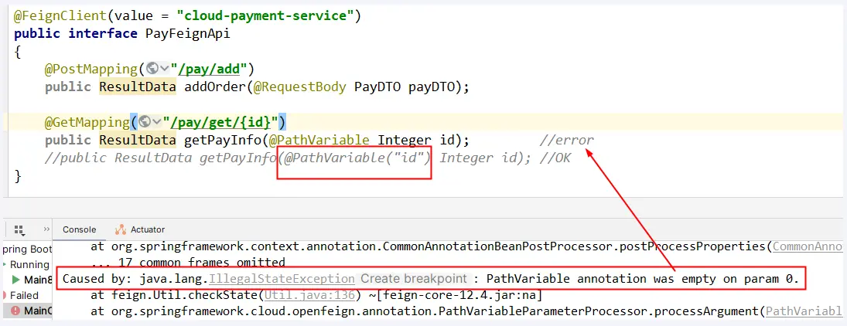Collapse the Running node in Services tree
The image size is (847, 326).
pos(5,264)
